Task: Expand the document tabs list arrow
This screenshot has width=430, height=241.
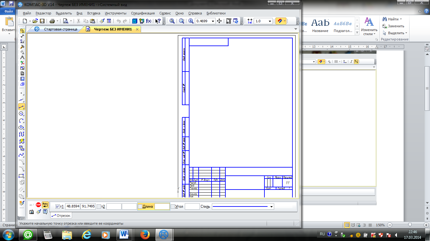Action: click(x=296, y=29)
